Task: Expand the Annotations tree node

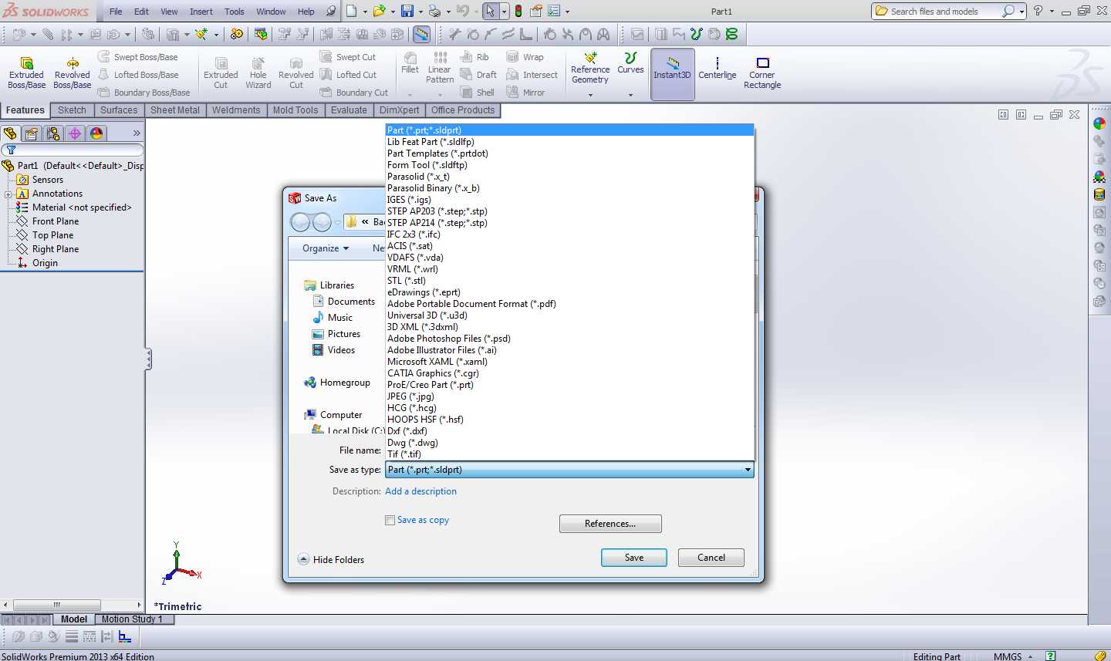Action: (8, 194)
